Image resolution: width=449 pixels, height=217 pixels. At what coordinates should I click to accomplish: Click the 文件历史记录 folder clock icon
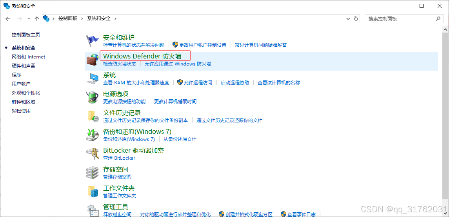coord(93,116)
